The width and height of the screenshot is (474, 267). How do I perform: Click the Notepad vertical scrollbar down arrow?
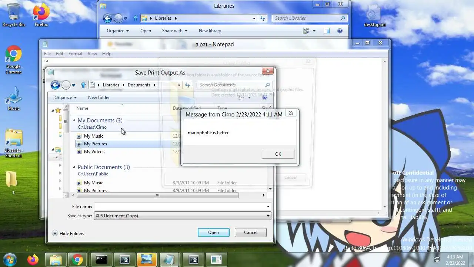coord(384,207)
